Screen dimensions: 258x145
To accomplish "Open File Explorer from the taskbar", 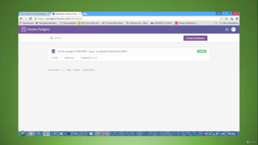I will 31,134.
